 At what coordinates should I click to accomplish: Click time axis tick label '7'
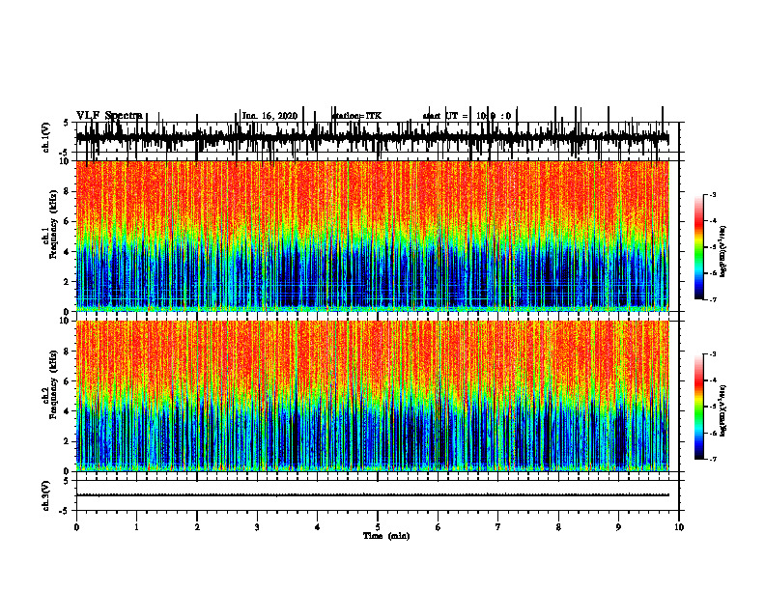point(498,527)
